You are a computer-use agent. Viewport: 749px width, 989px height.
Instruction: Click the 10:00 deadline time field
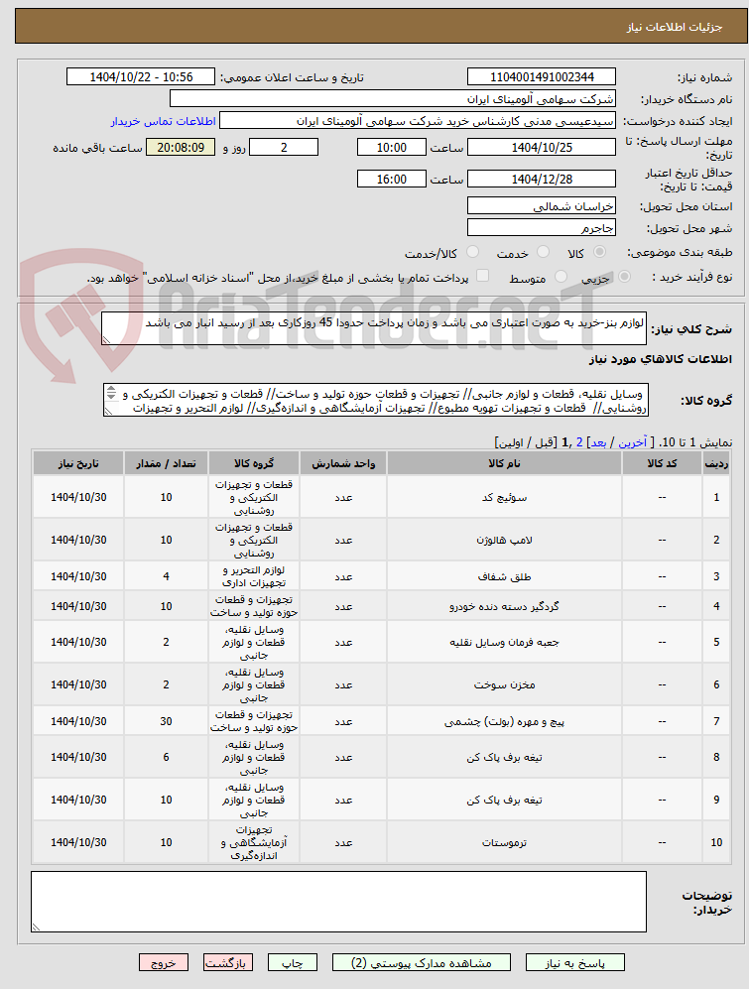[x=392, y=148]
